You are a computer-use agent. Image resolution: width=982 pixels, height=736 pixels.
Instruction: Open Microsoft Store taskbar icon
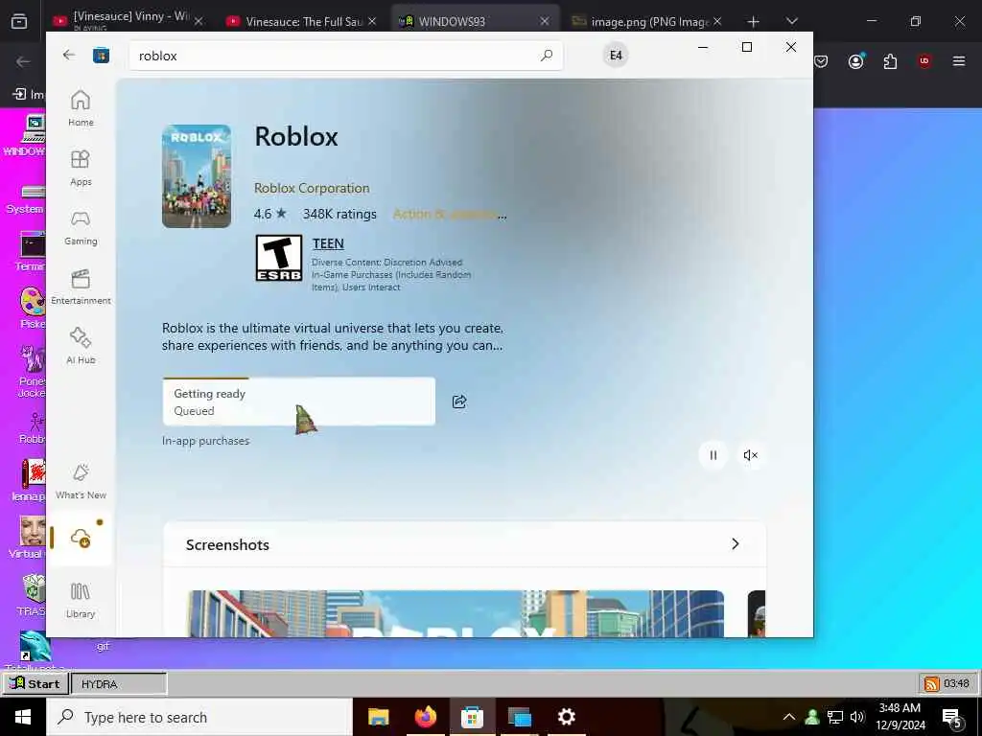tap(472, 717)
